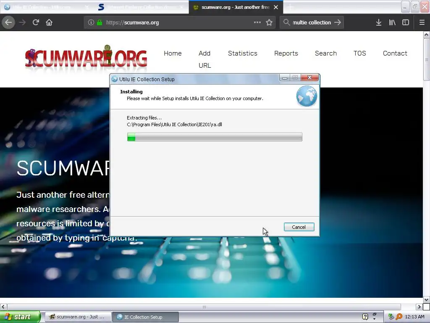
Task: Open the Reports menu item
Action: pos(286,53)
